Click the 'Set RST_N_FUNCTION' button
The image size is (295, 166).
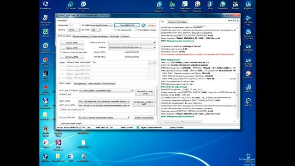[144, 118]
